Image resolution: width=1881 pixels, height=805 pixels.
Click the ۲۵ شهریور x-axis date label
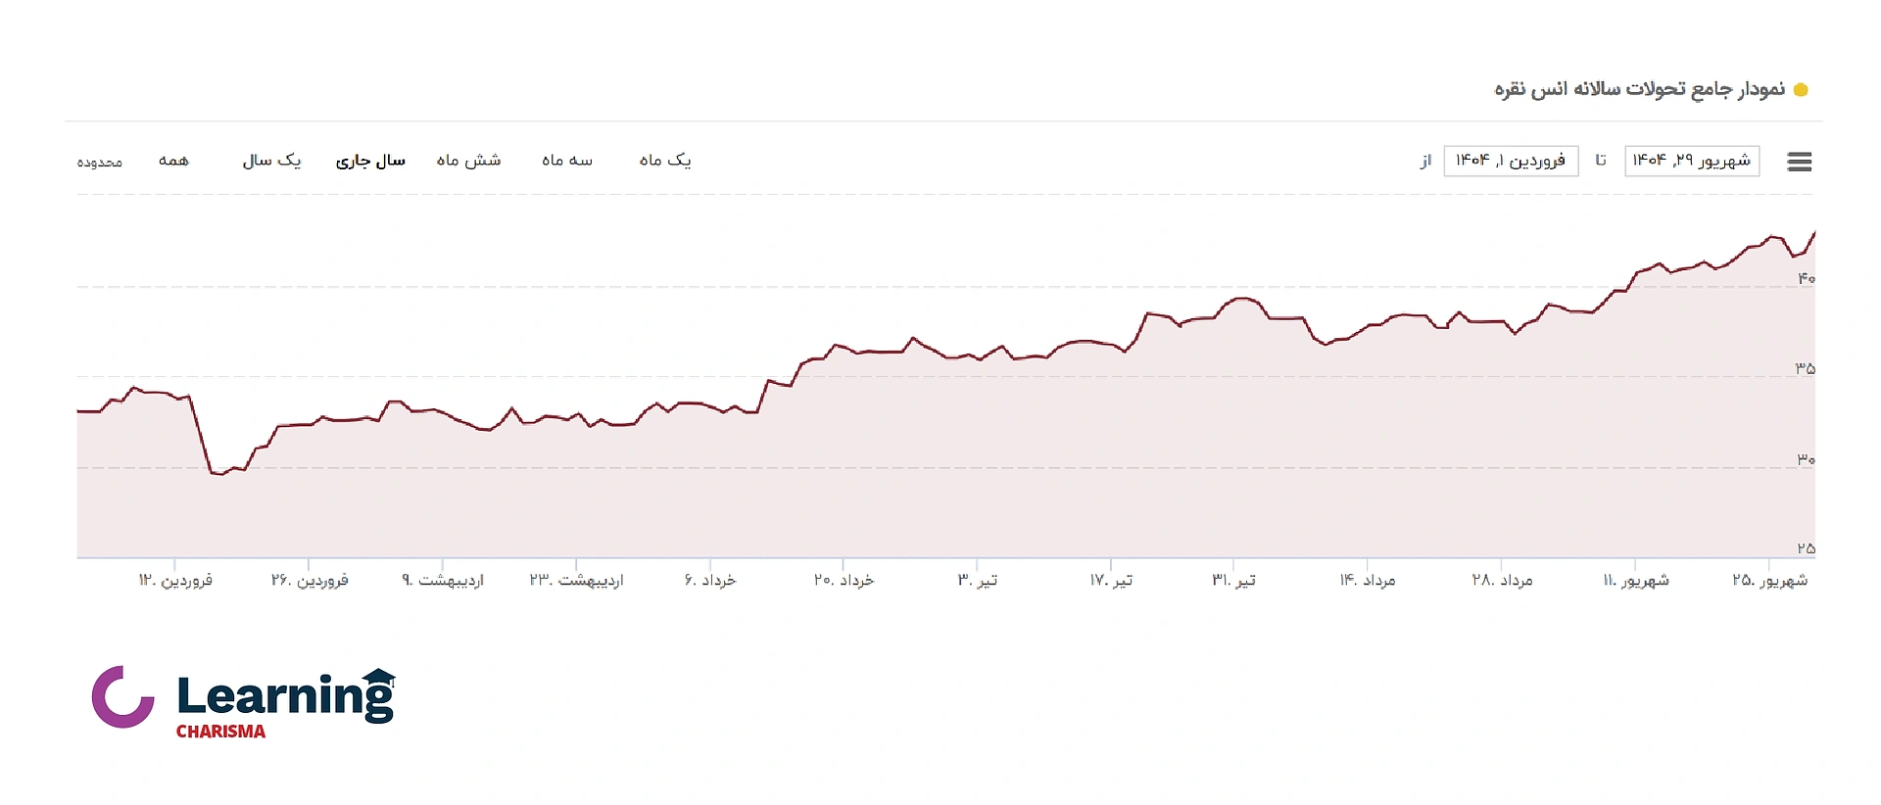(x=1769, y=581)
